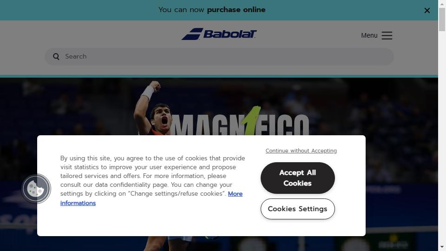Select Continue without Accepting link
446x251 pixels.
pos(301,151)
